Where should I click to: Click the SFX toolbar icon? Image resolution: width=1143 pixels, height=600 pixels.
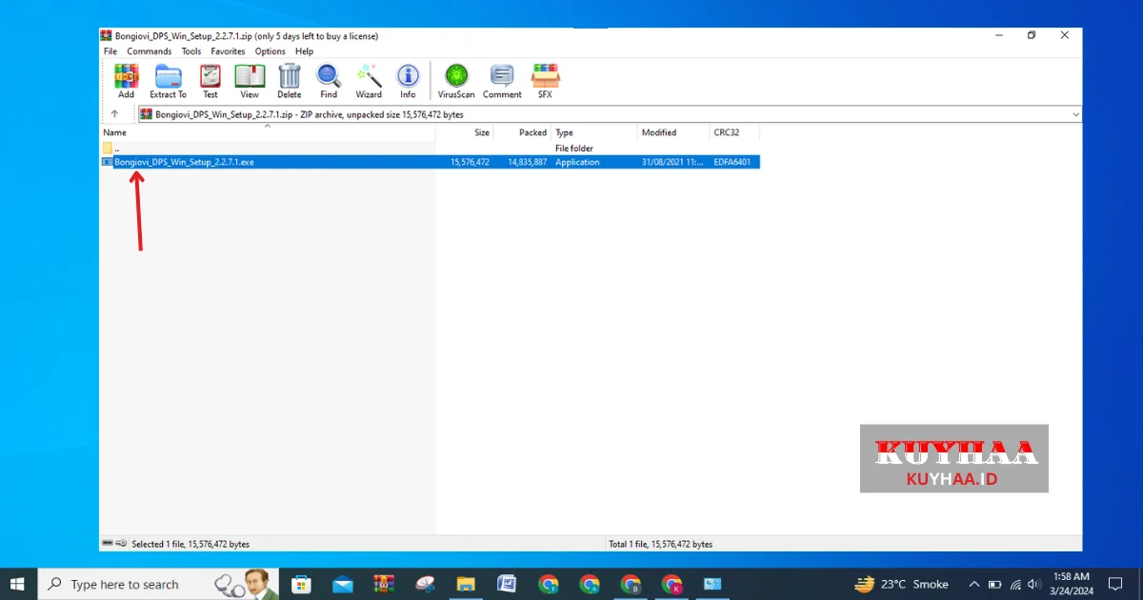(x=545, y=81)
